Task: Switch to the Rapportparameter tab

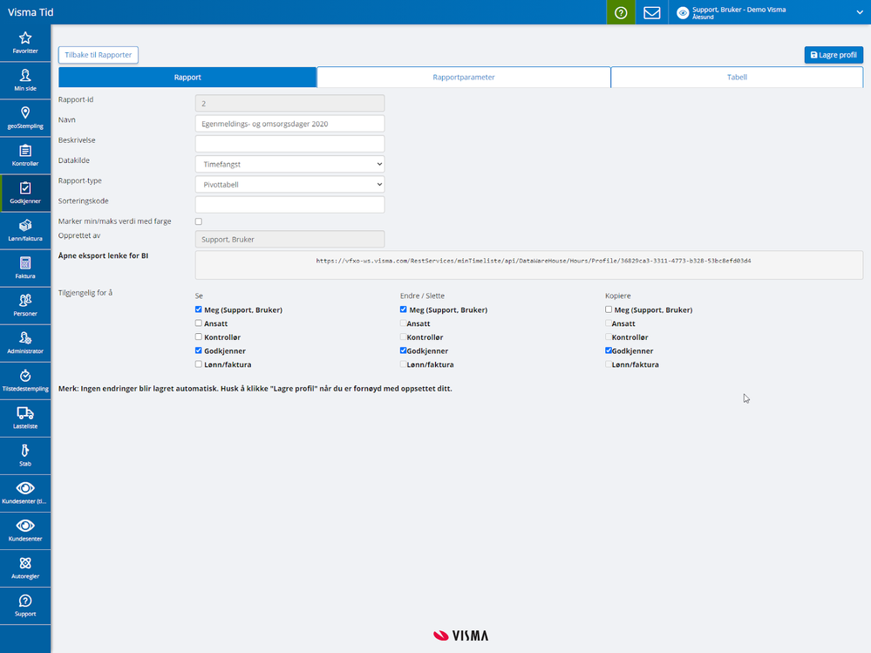Action: [463, 78]
